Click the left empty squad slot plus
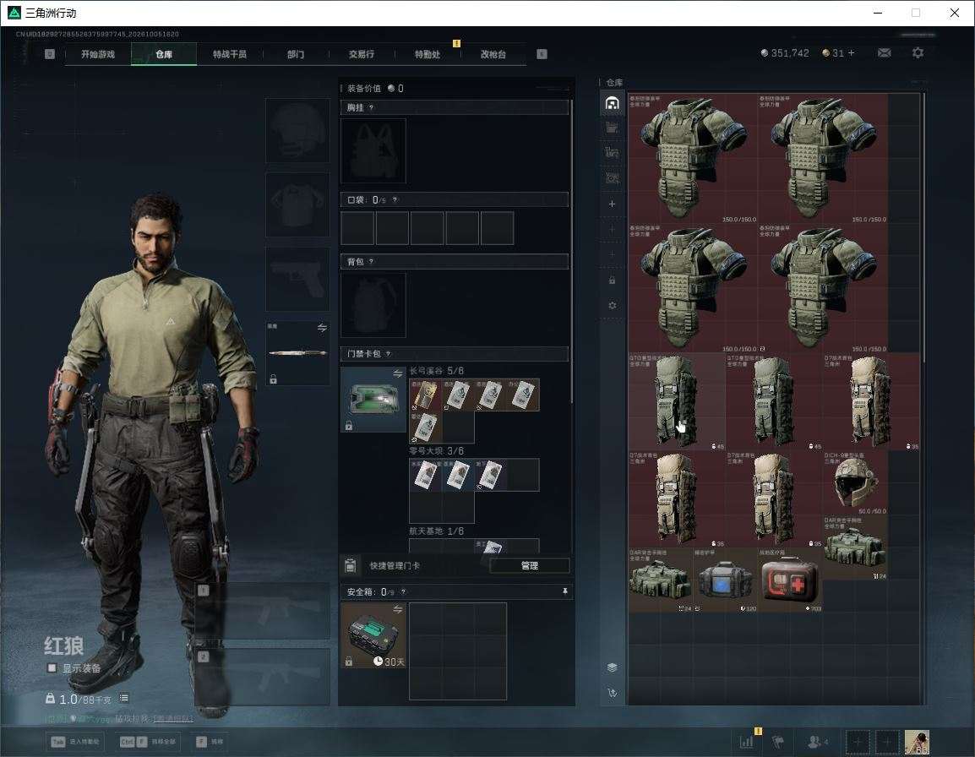The width and height of the screenshot is (975, 757). point(858,742)
